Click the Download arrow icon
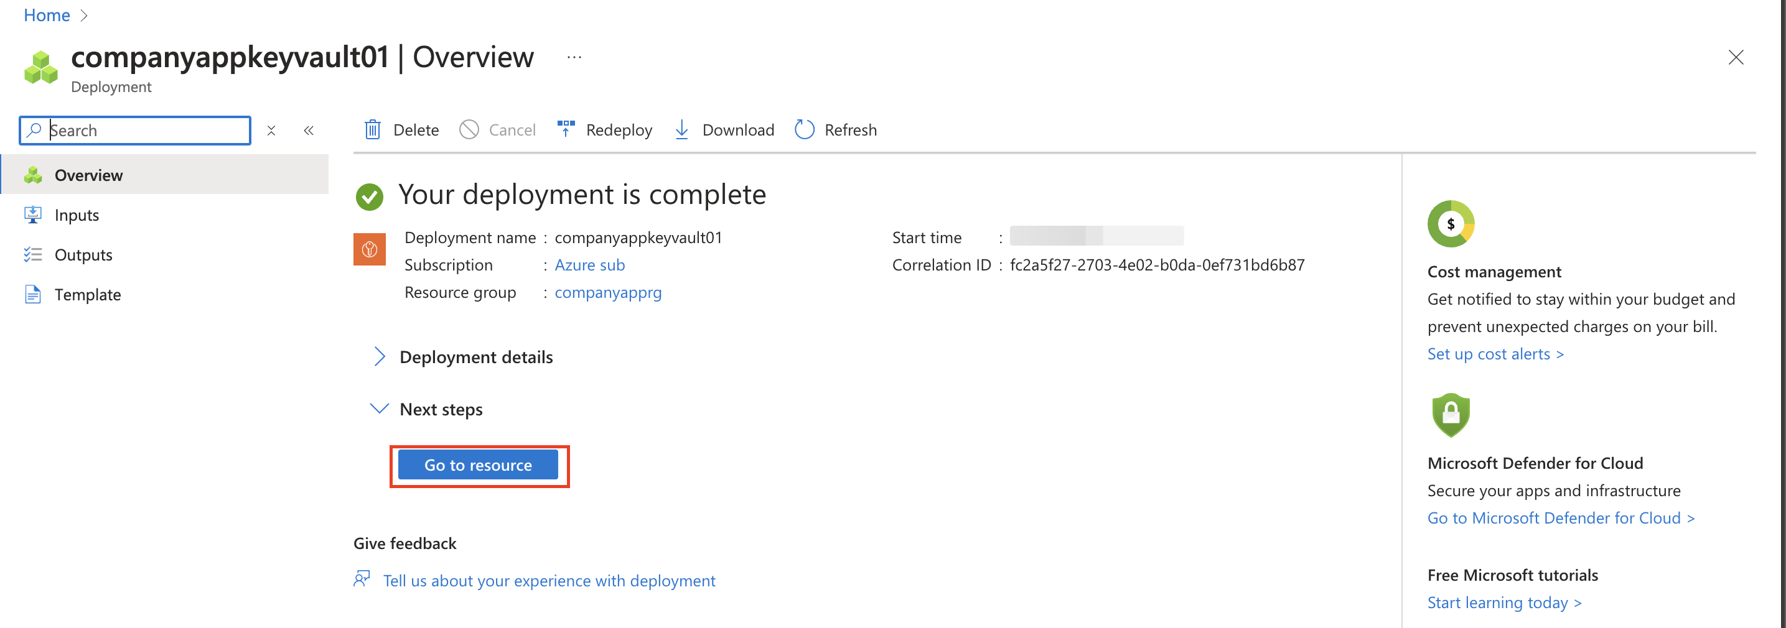 click(681, 129)
